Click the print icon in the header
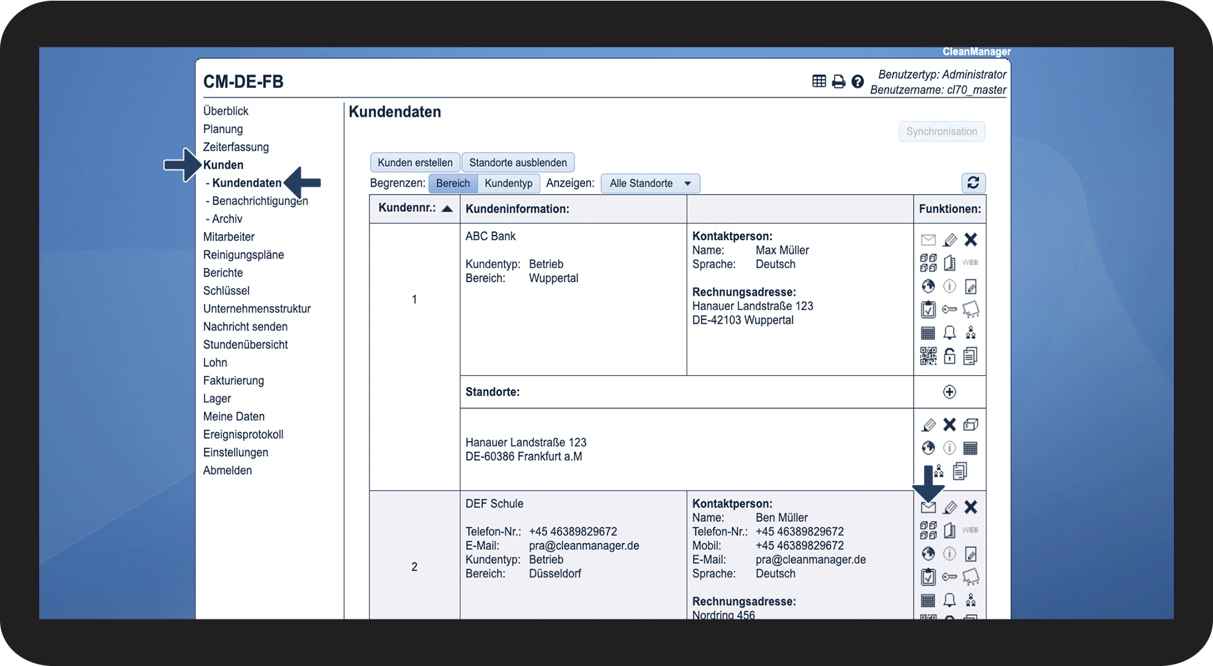This screenshot has width=1213, height=666. point(838,82)
